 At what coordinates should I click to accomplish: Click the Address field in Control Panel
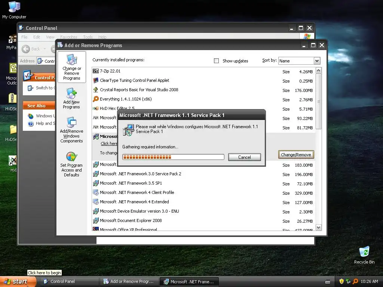click(46, 61)
